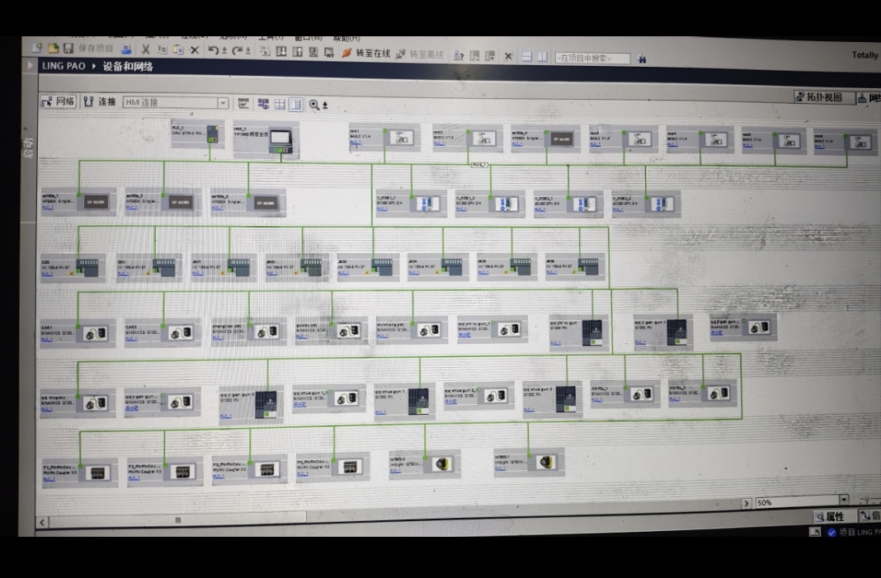The image size is (881, 578).
Task: Select the rob1 BASIC V1.4 robot device
Action: pos(384,137)
